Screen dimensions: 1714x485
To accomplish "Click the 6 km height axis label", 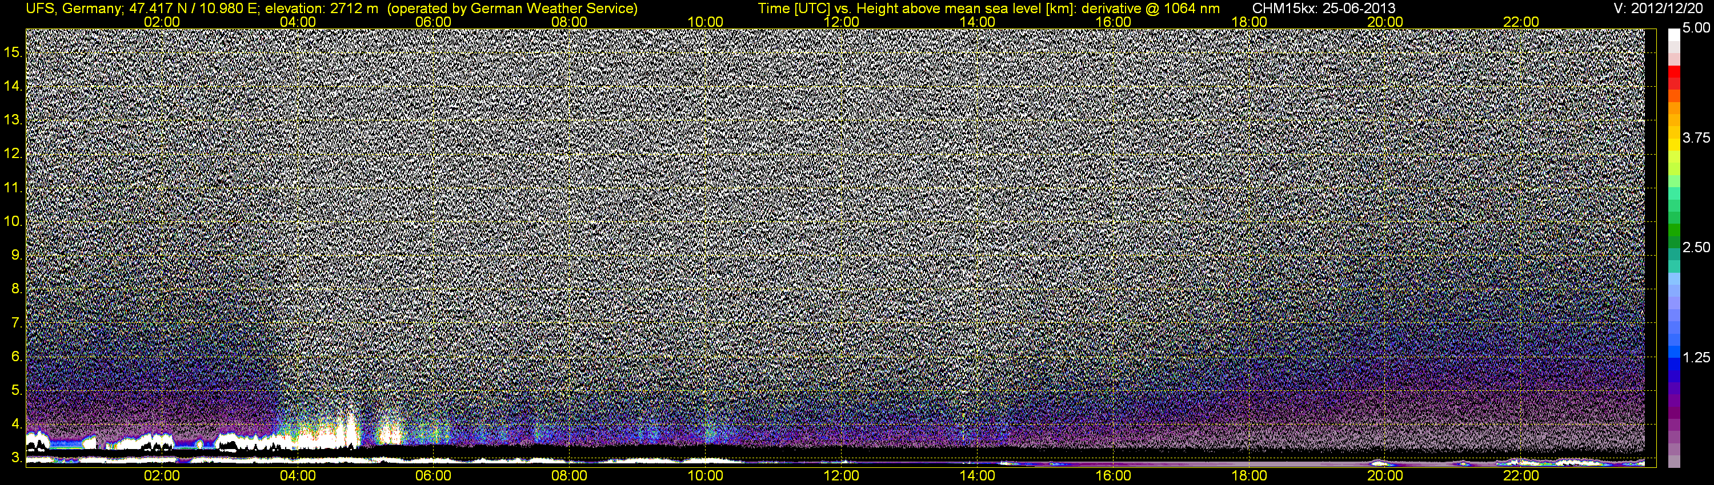I will [17, 357].
